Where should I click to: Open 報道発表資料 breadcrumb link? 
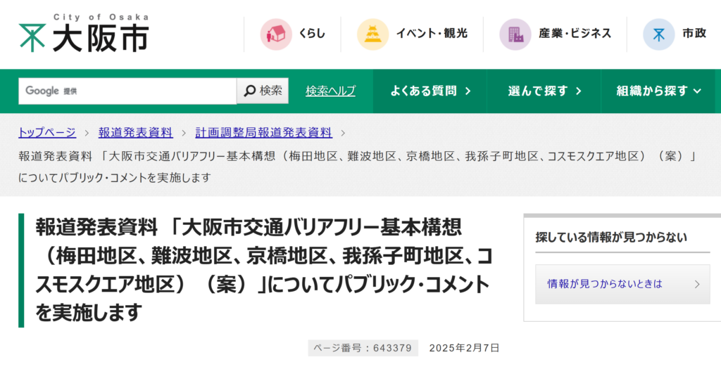(135, 132)
